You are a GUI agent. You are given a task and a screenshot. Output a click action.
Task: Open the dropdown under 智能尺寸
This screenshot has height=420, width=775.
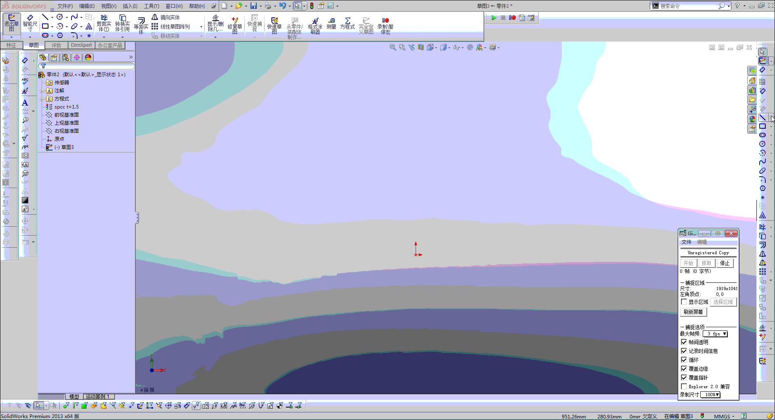(x=30, y=37)
